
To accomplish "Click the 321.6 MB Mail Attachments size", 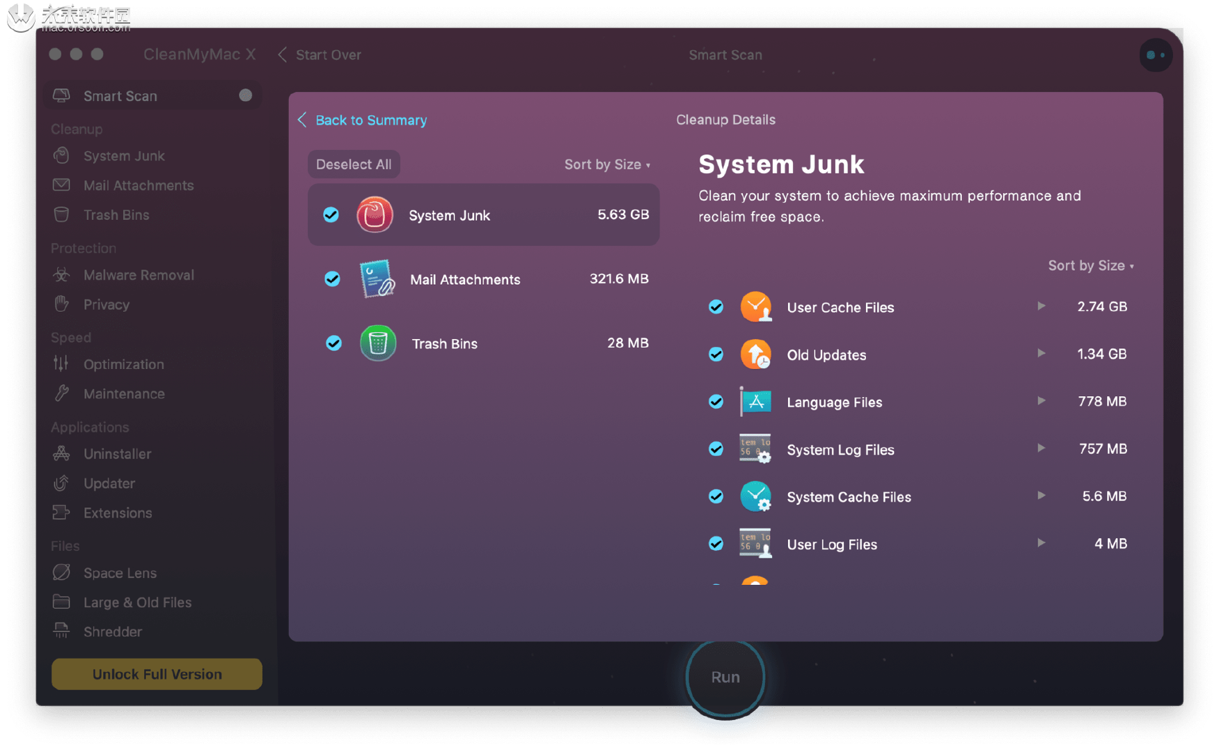I will pyautogui.click(x=619, y=279).
